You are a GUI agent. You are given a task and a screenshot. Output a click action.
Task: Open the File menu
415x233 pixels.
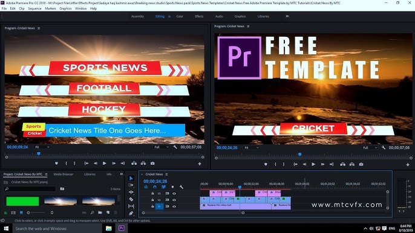[x=4, y=8]
